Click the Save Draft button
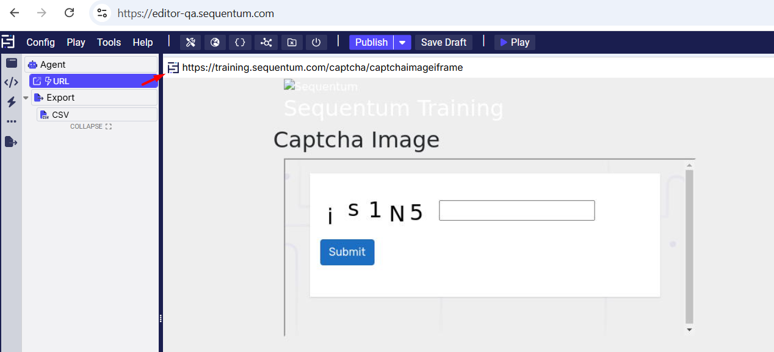 point(444,42)
